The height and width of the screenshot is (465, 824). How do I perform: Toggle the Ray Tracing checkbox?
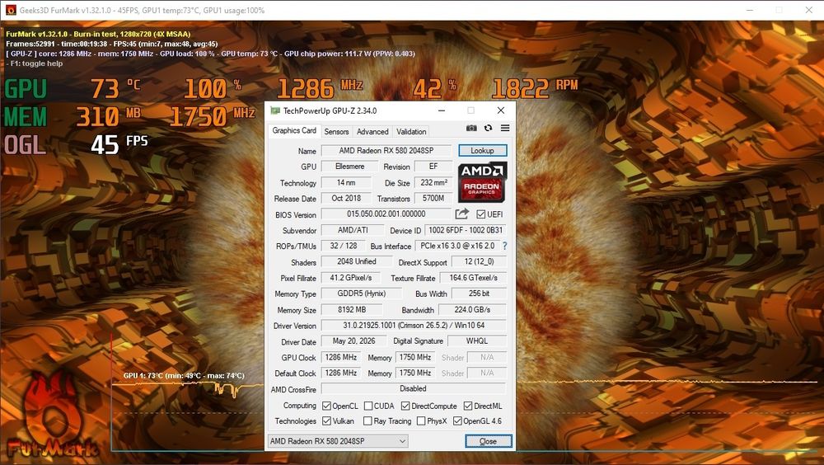(x=368, y=420)
